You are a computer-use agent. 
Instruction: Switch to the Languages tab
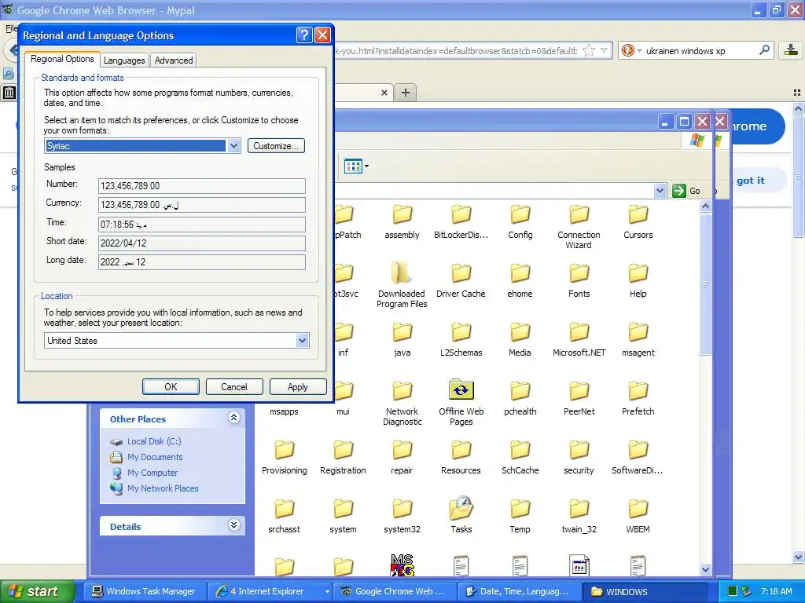pos(124,60)
